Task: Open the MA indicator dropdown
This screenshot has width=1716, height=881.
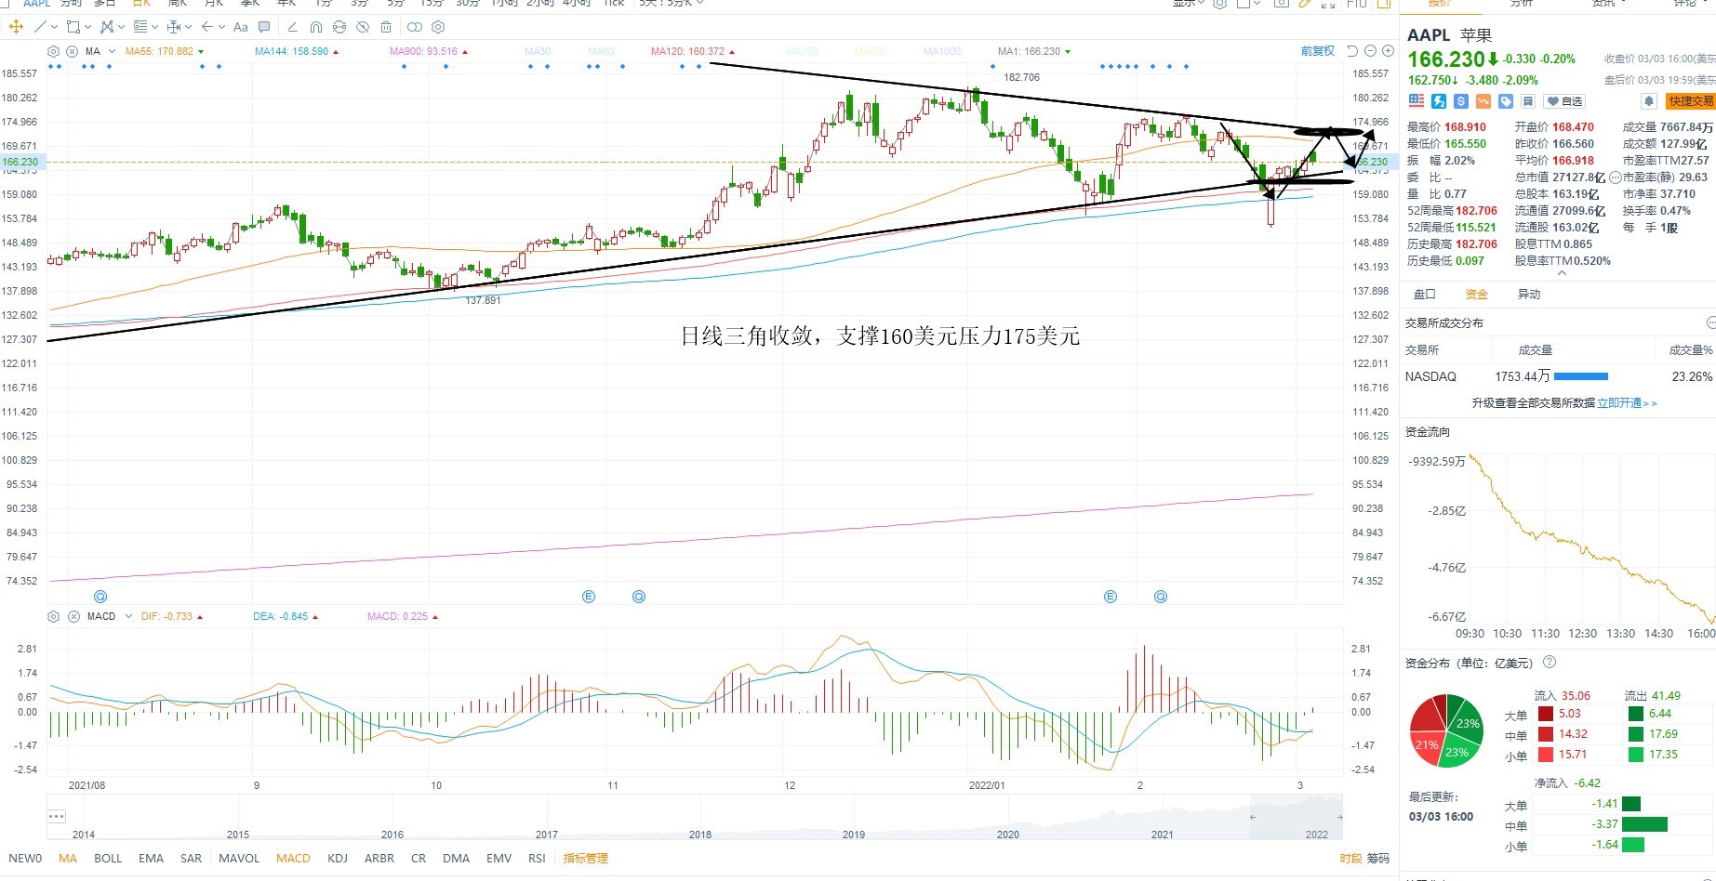Action: point(112,51)
